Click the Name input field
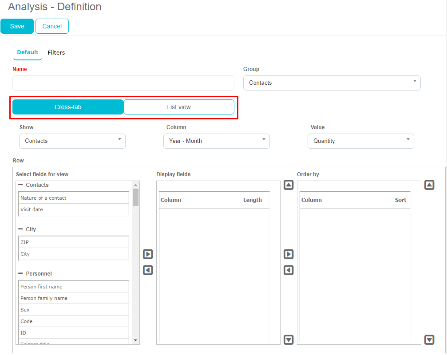The image size is (447, 355). (x=123, y=83)
